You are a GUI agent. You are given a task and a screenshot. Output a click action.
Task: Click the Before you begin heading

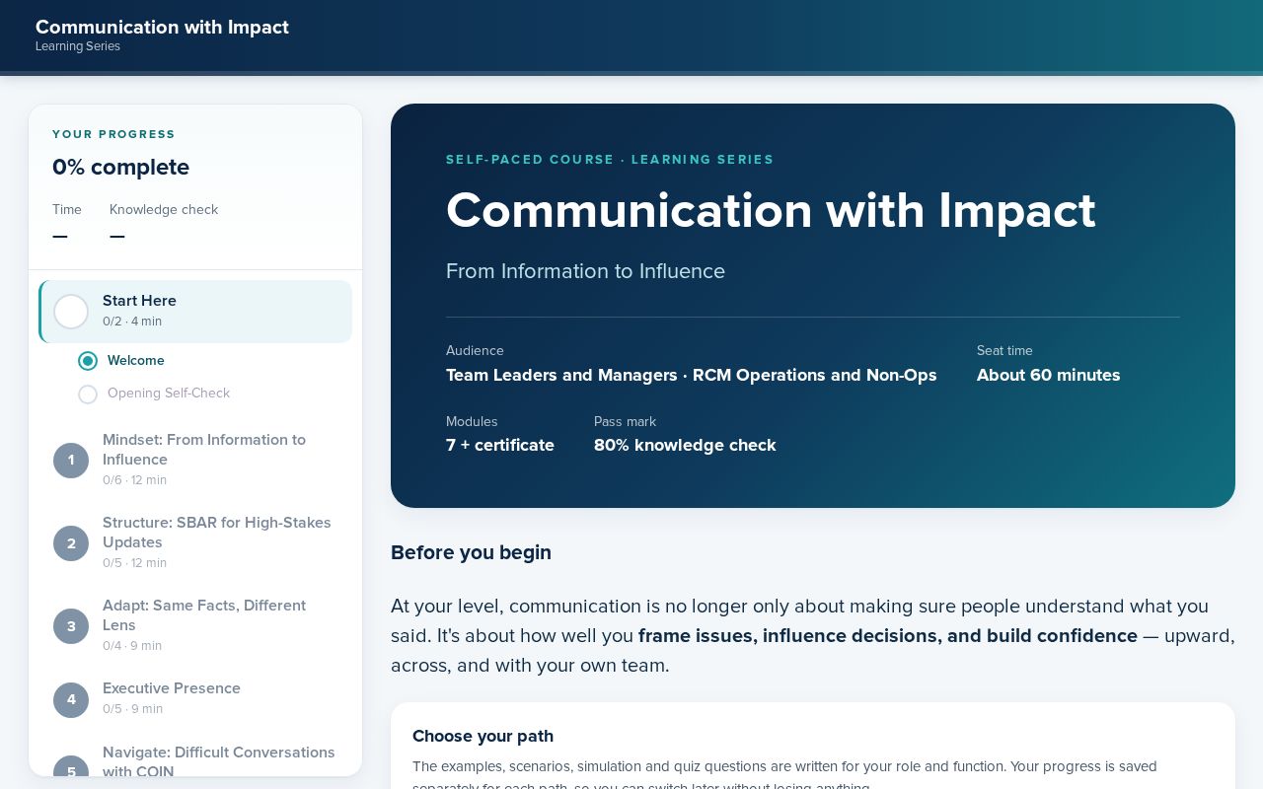471,552
